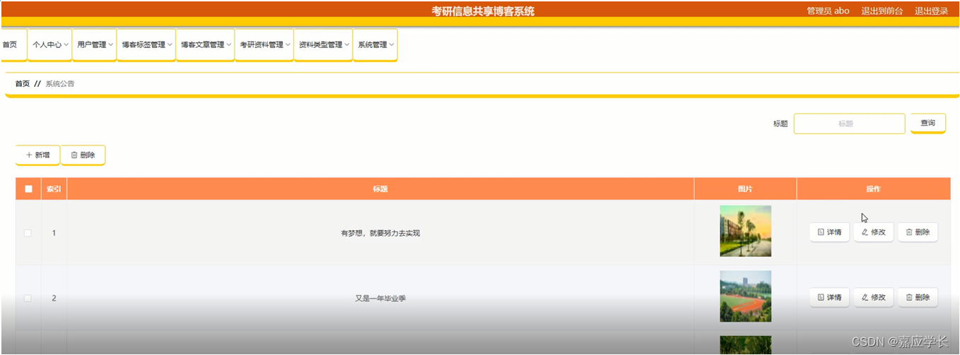This screenshot has height=355, width=960.
Task: Click 退出登录 to log out
Action: point(931,11)
